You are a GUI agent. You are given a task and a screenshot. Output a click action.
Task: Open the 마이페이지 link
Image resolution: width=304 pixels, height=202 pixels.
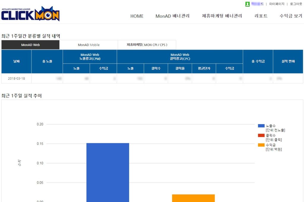click(x=277, y=4)
